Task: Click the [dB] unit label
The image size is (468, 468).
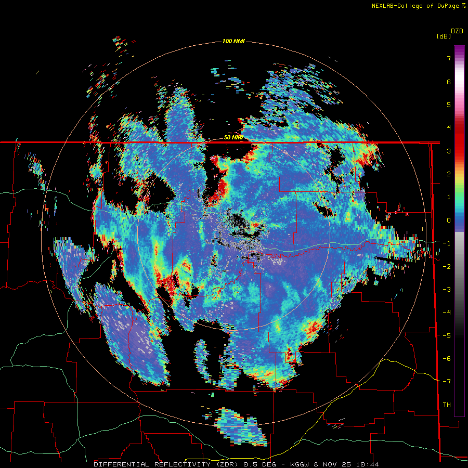Action: tap(444, 36)
